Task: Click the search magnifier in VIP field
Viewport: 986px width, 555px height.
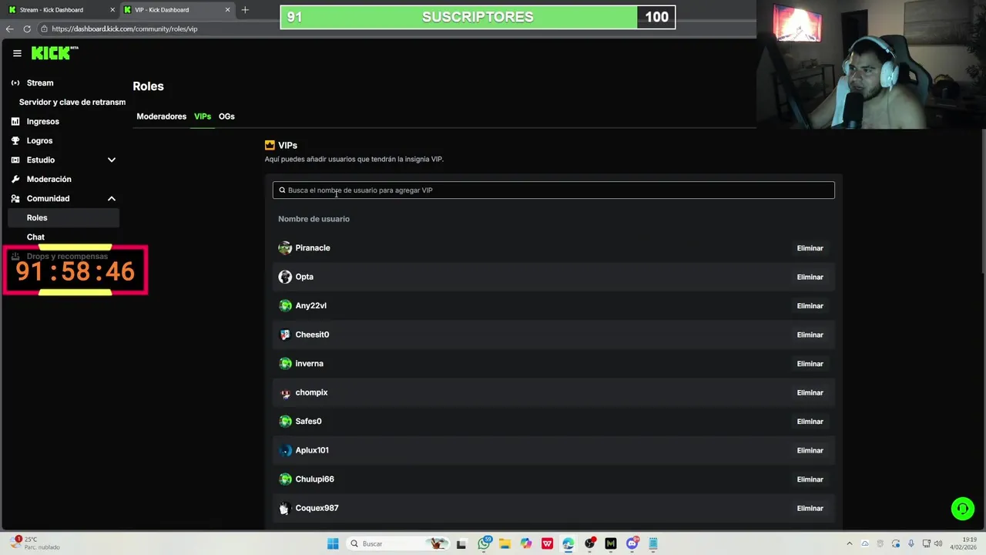Action: (x=282, y=190)
